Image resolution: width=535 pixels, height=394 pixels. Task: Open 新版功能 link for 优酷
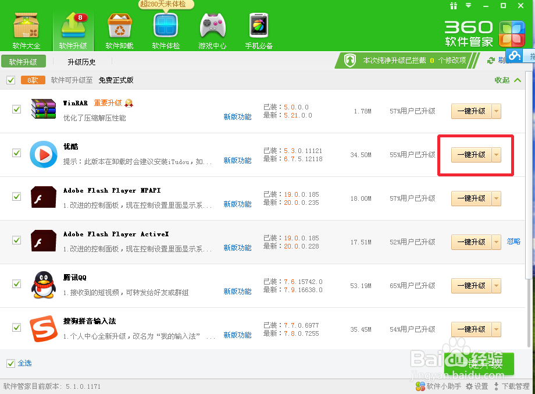pos(237,161)
